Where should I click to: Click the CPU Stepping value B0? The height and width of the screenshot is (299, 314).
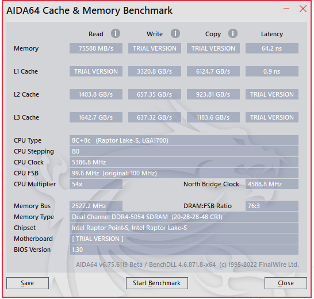pos(184,151)
